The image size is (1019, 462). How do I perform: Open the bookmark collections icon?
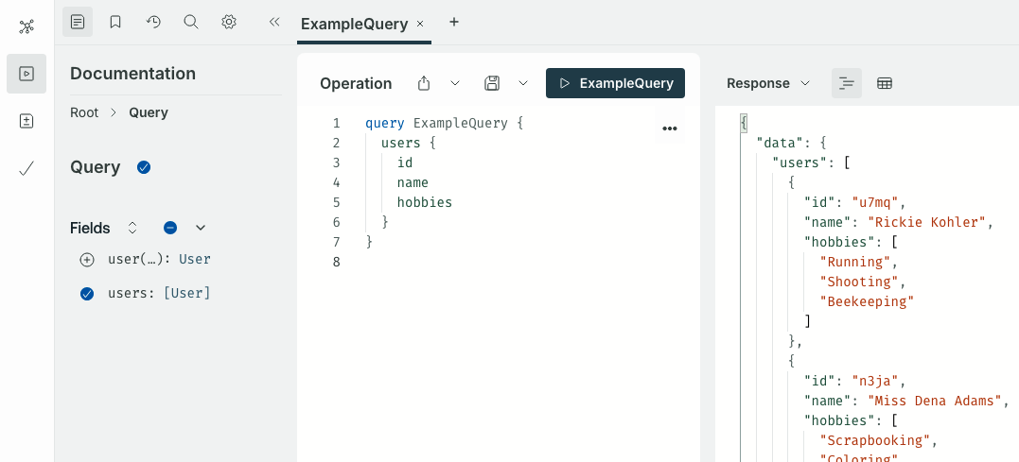point(115,22)
